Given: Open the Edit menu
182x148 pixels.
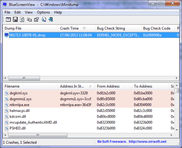Looking at the screenshot, I should click(x=18, y=12).
